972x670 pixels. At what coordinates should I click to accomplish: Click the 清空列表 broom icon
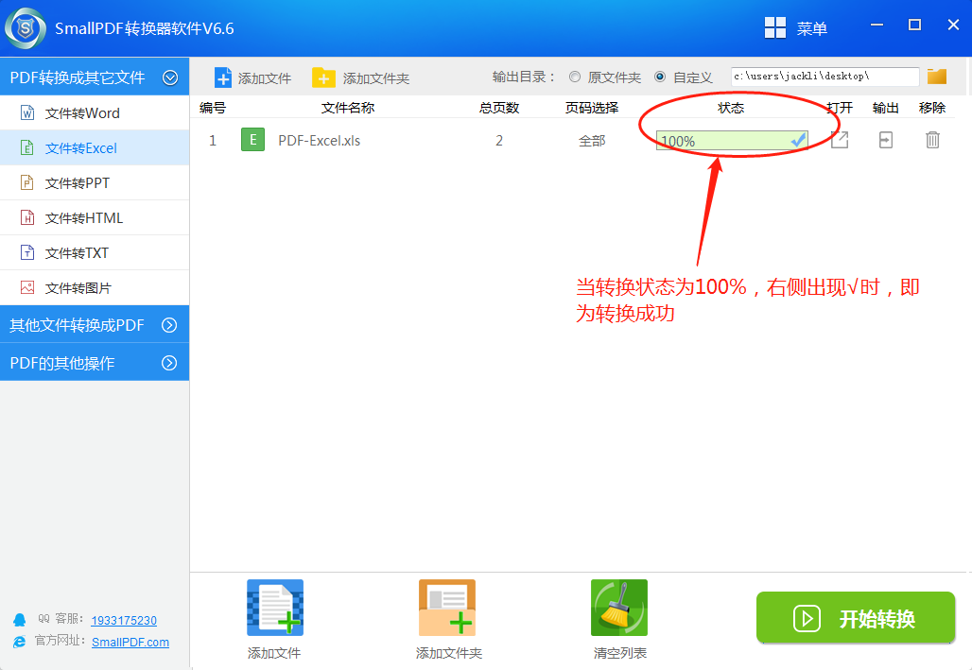(619, 608)
